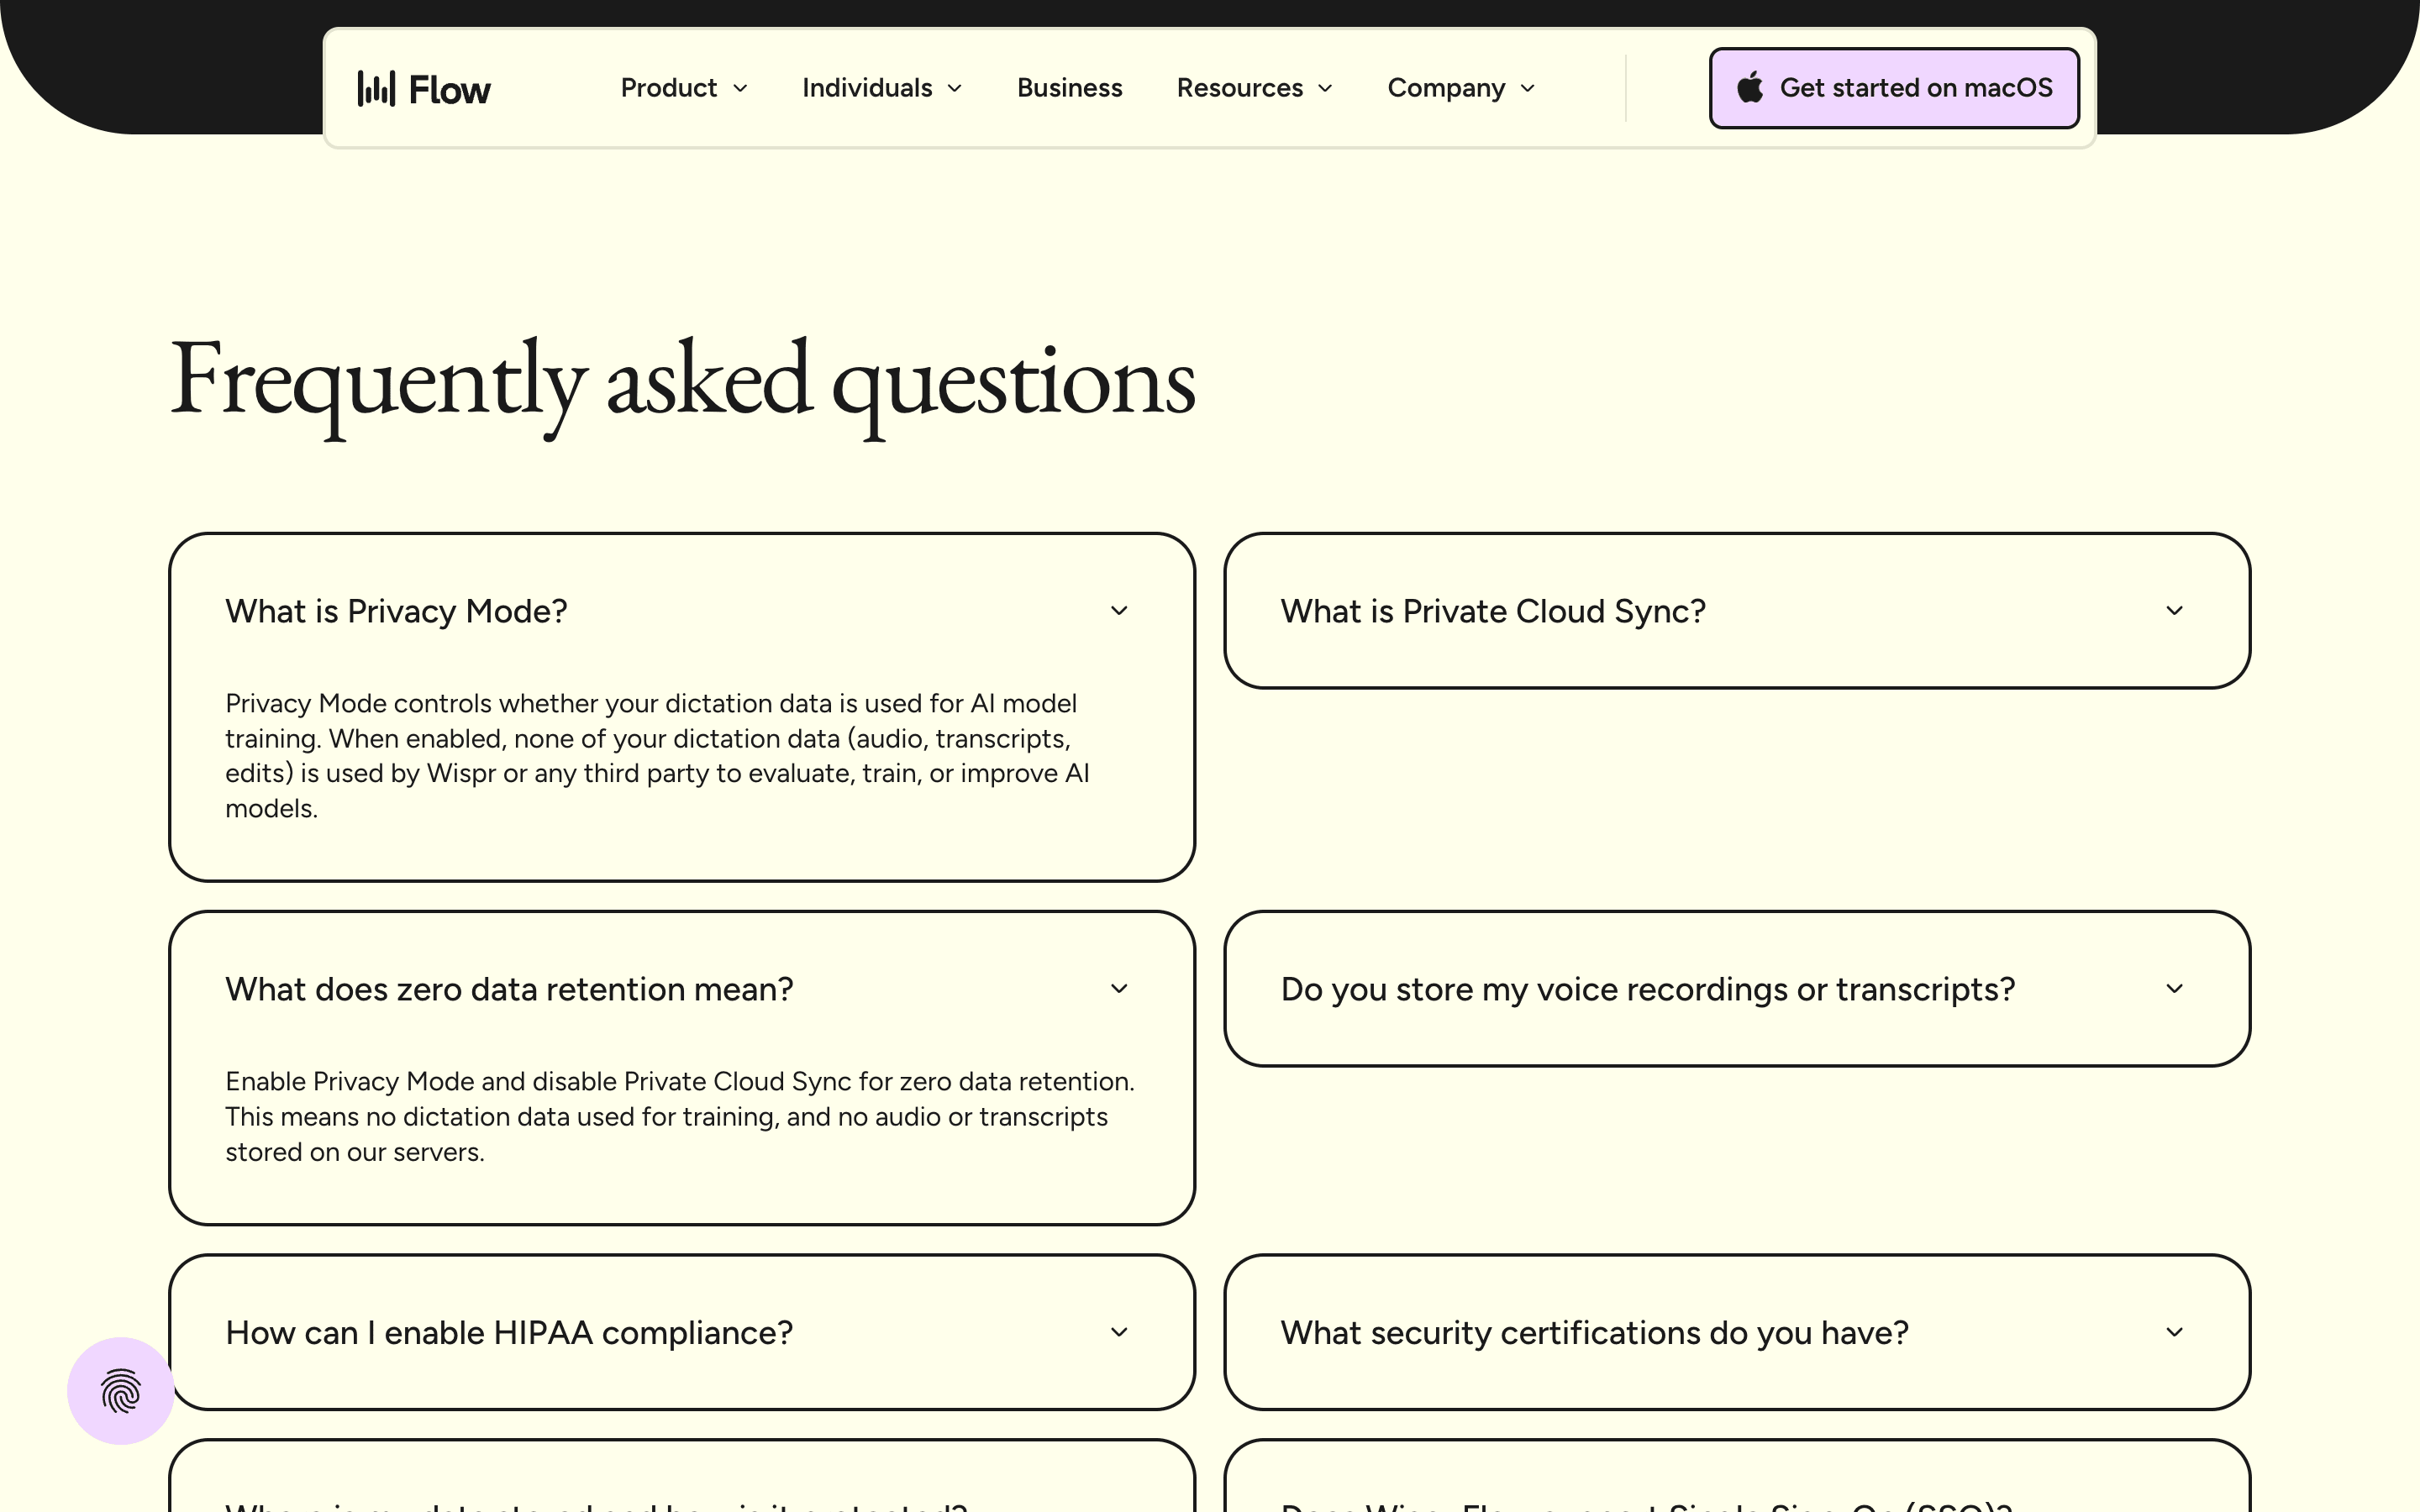
Task: Collapse the Privacy Mode answer chevron
Action: [1119, 611]
